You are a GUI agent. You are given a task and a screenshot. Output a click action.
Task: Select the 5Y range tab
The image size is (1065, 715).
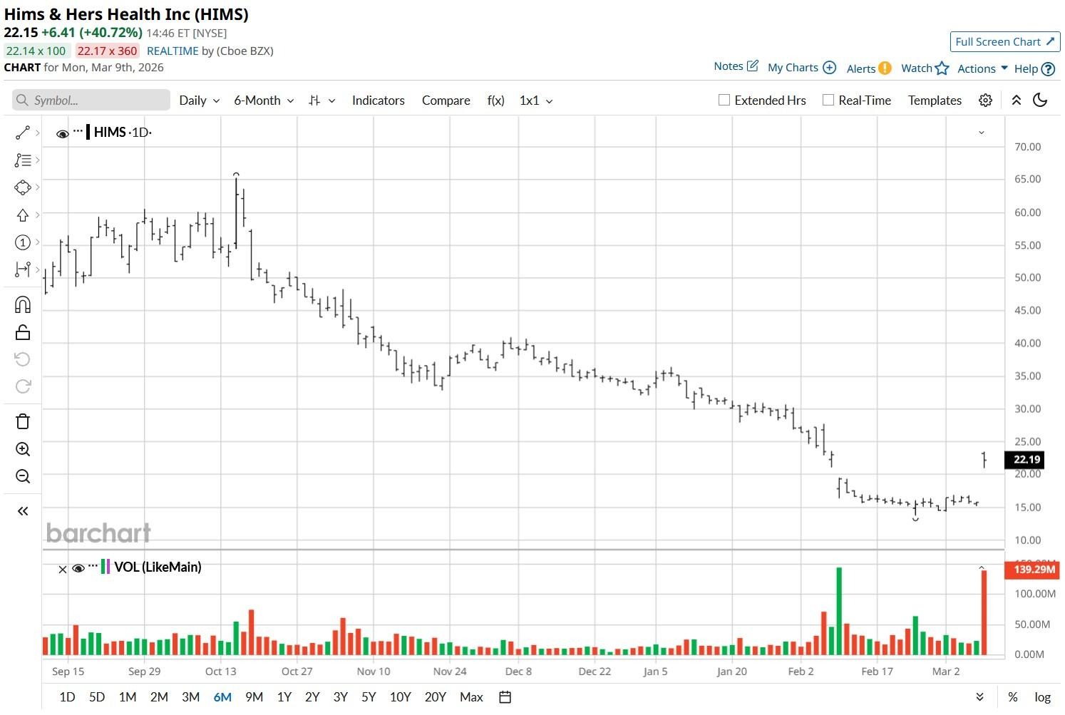click(x=369, y=697)
